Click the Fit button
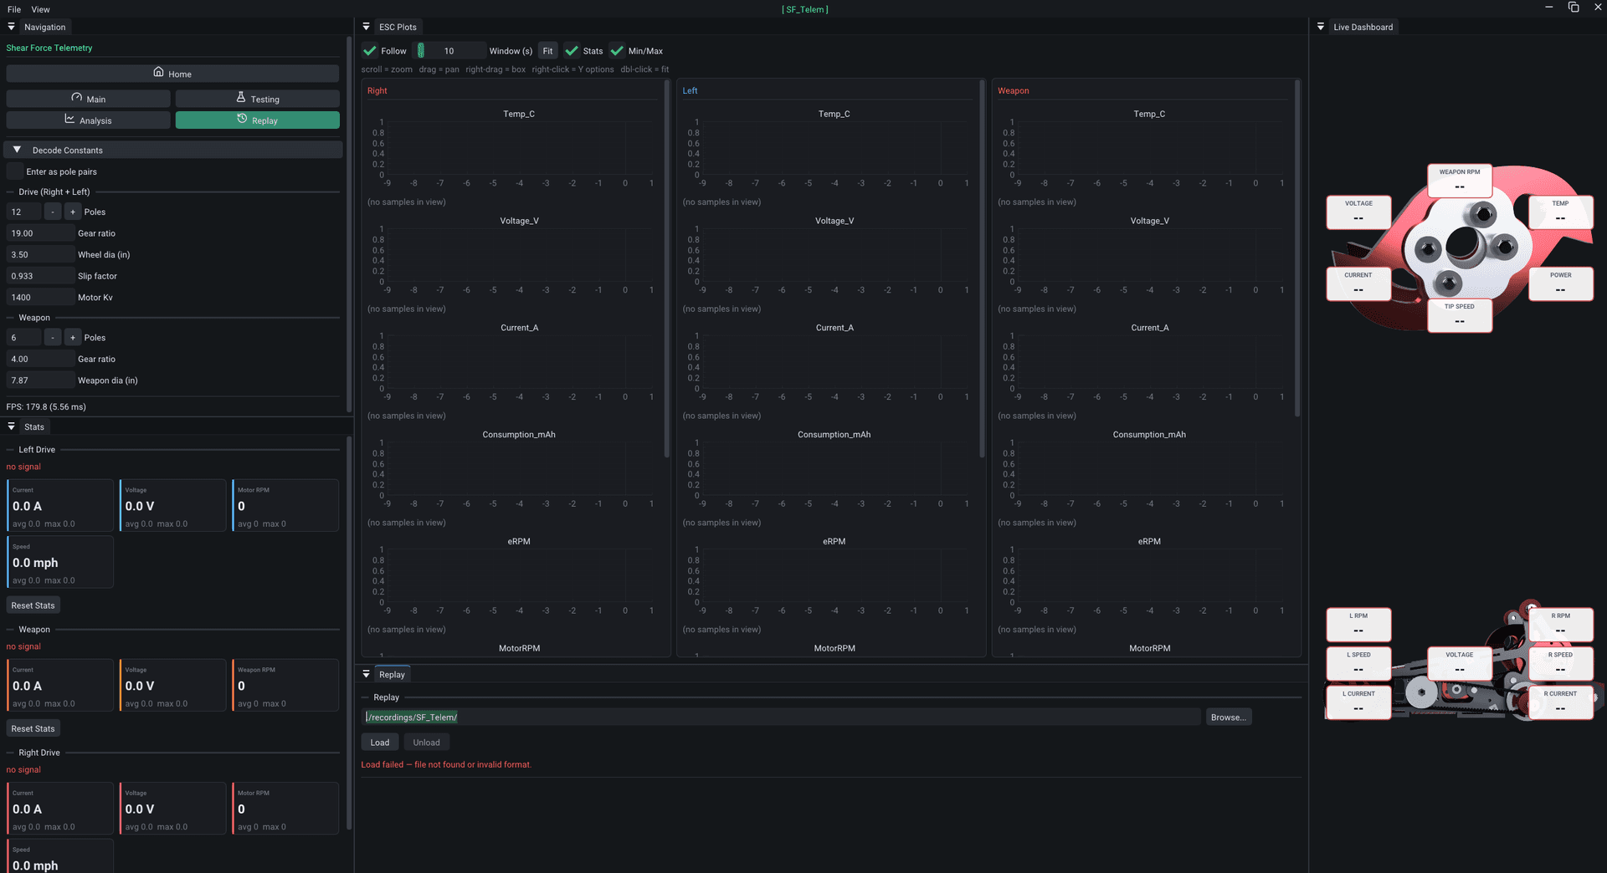The width and height of the screenshot is (1607, 873). pyautogui.click(x=547, y=51)
